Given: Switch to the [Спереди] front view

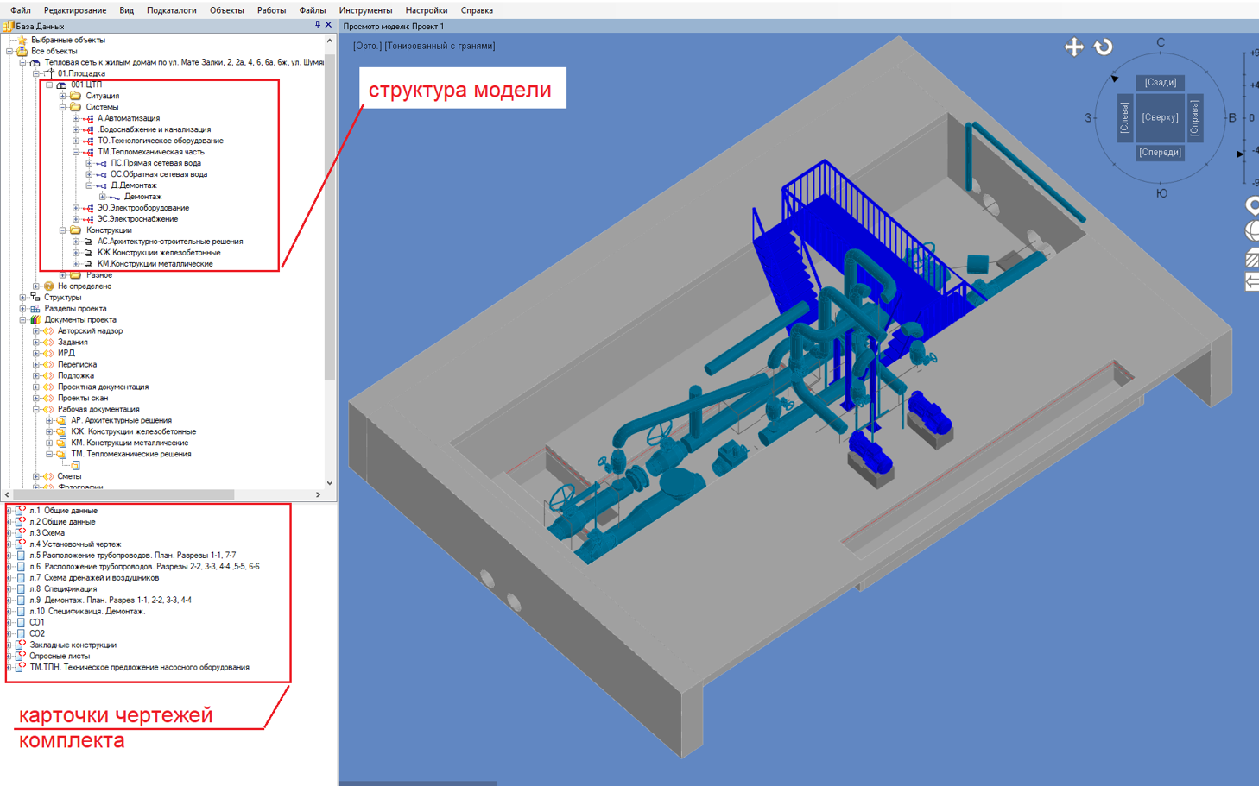Looking at the screenshot, I should point(1160,153).
